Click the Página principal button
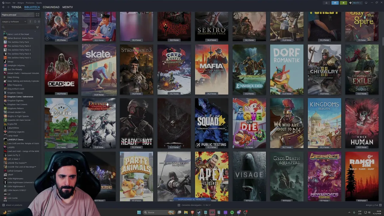 (17, 15)
